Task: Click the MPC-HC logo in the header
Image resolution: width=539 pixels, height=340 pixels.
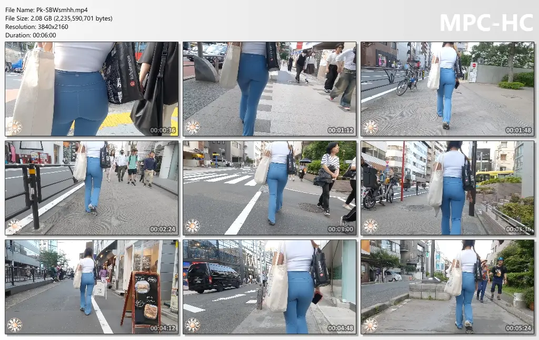Action: pos(486,23)
